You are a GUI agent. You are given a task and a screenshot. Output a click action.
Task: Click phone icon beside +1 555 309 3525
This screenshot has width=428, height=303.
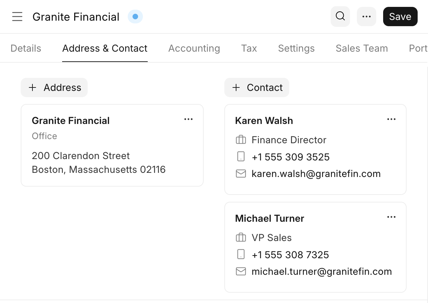241,157
